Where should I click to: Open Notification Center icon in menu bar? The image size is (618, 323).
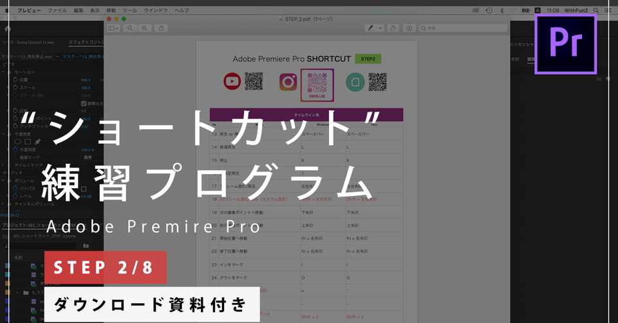coord(608,11)
